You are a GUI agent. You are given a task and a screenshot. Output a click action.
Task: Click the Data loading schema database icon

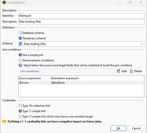point(21,44)
